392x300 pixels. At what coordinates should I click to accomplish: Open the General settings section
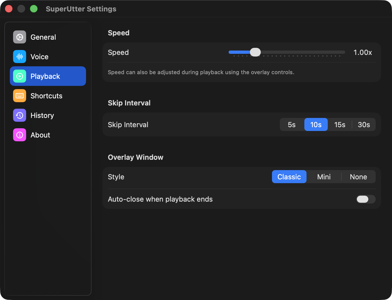[48, 37]
